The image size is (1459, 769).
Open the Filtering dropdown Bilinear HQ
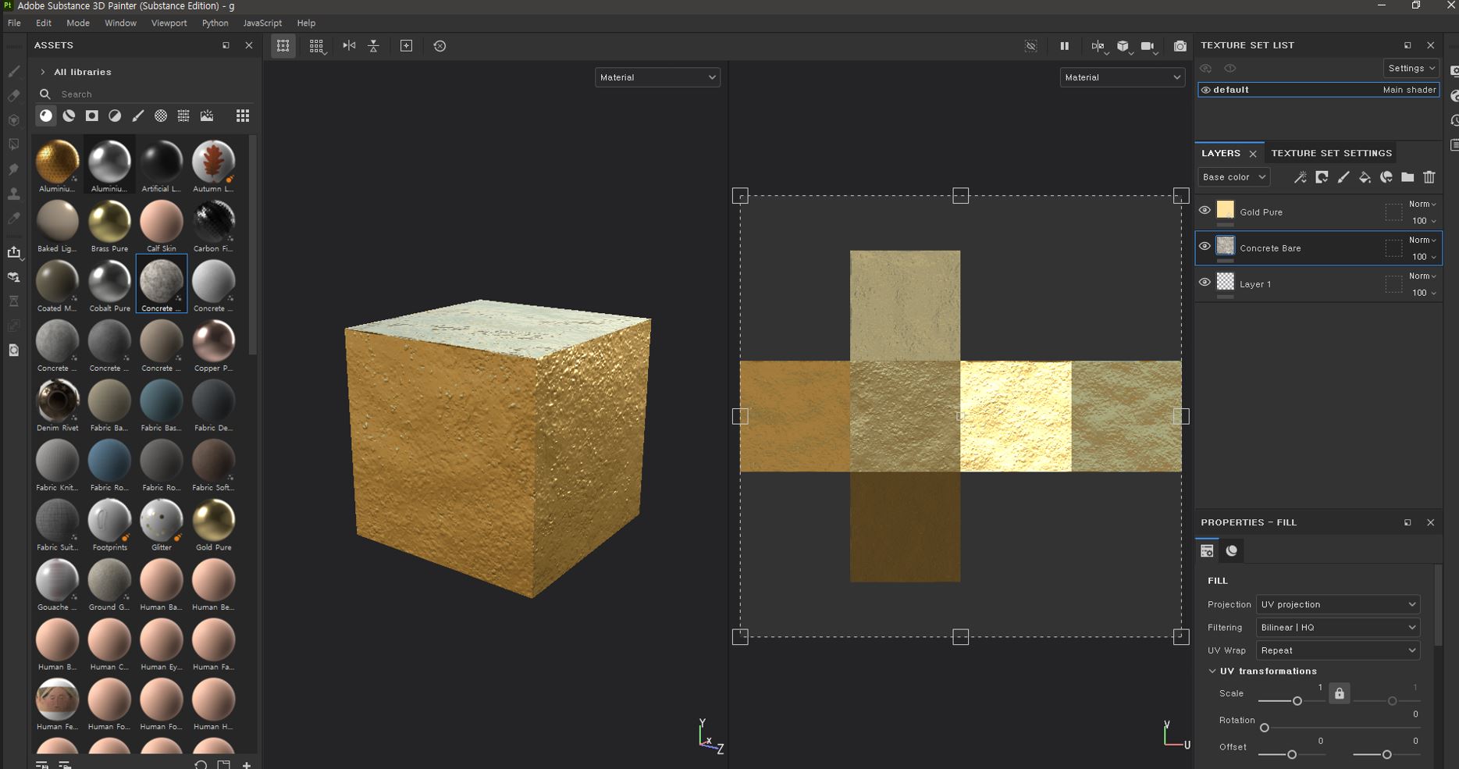tap(1338, 627)
